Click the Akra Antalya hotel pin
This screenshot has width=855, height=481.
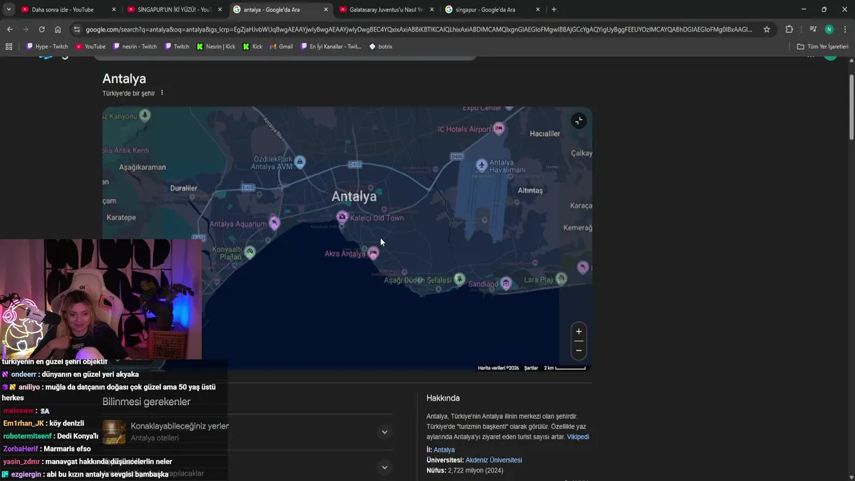(373, 253)
